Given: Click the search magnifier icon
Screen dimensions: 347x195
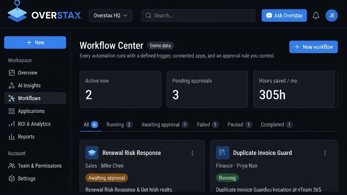Looking at the screenshot, I should click(148, 16).
